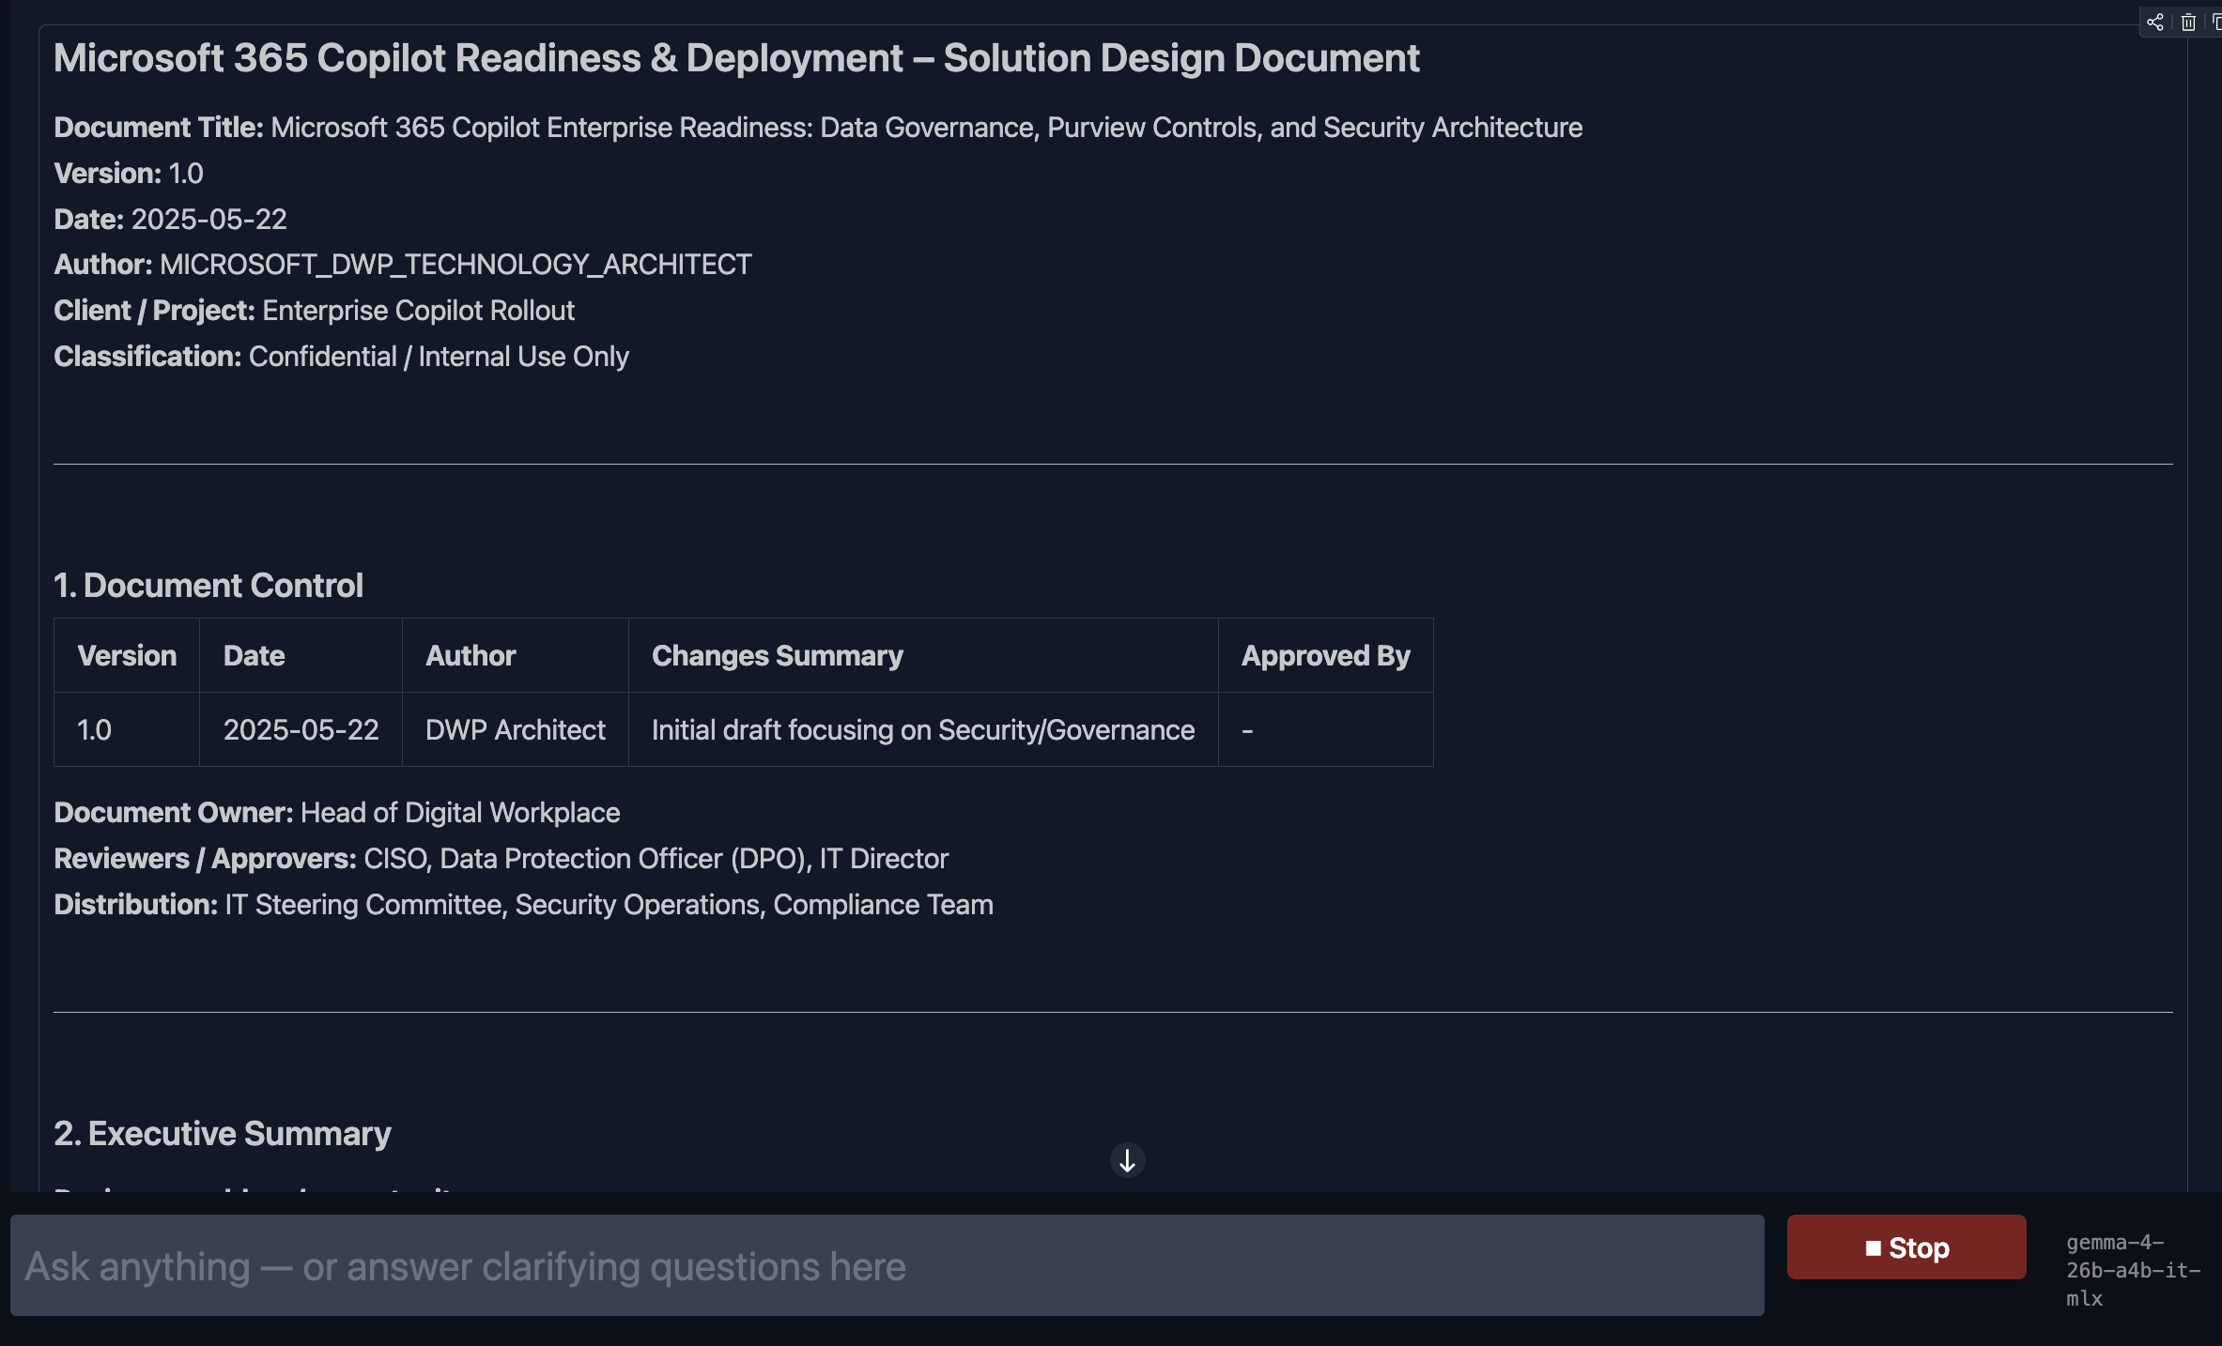Click the Date column header in table

coord(301,655)
